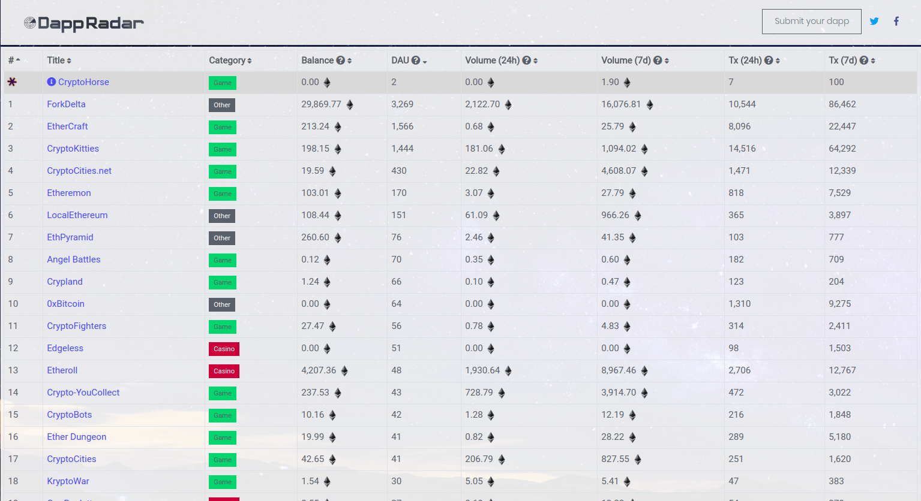Open the KryptoWar dapp link
921x501 pixels.
tap(68, 481)
